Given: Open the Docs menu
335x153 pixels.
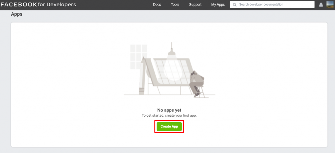Looking at the screenshot, I should coord(157,5).
